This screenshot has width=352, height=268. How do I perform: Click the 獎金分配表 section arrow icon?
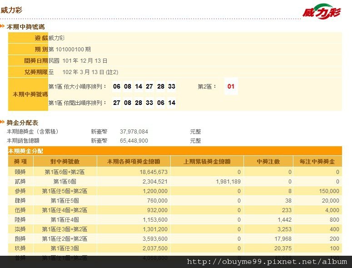click(x=2, y=122)
